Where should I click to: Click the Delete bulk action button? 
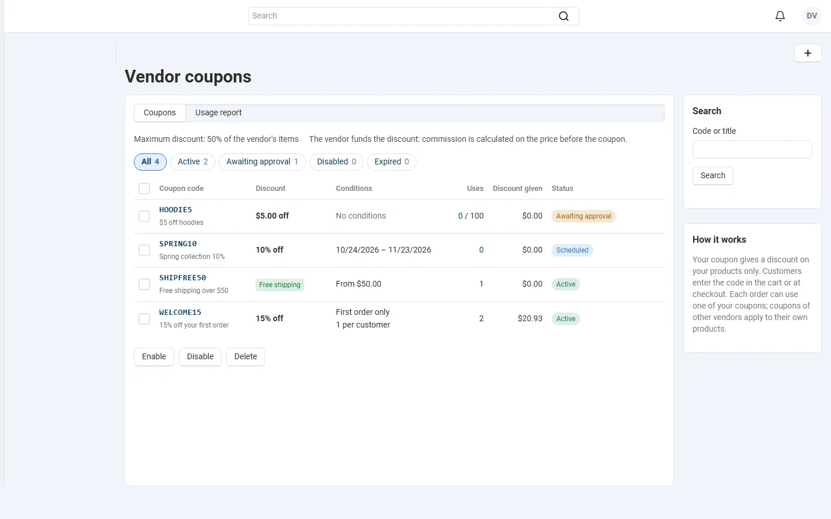point(246,357)
